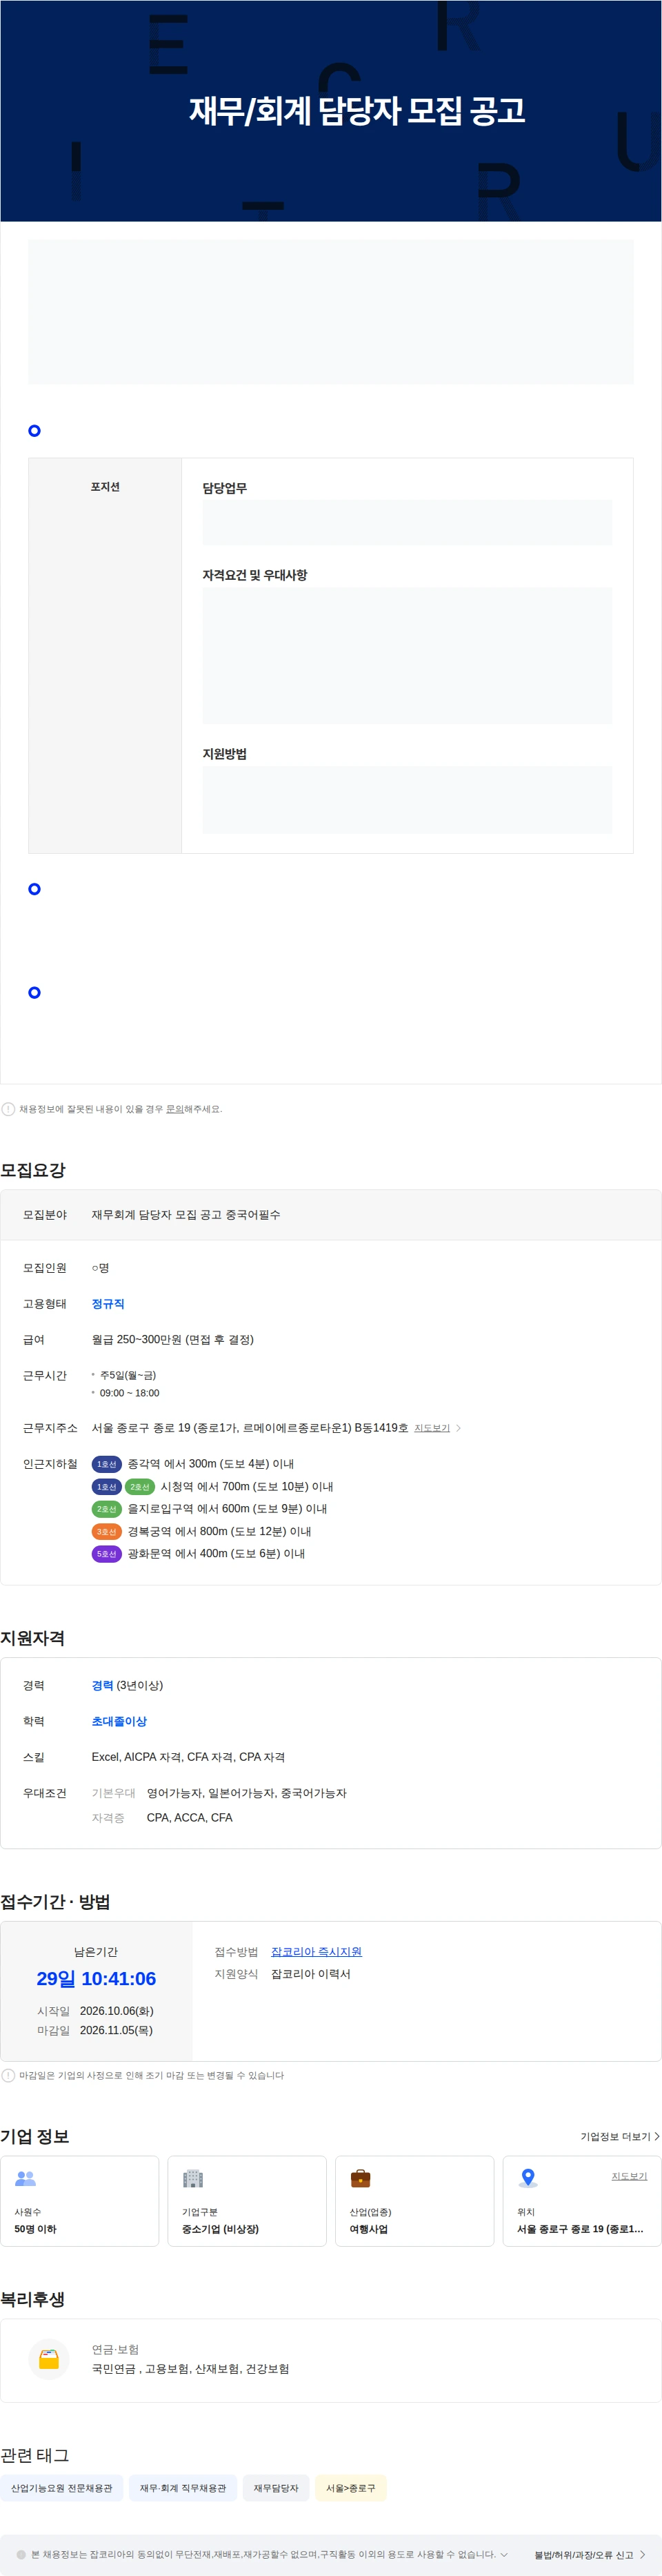662x2576 pixels.
Task: Select the 재무·회계 직무채용관 tag
Action: (x=183, y=2488)
